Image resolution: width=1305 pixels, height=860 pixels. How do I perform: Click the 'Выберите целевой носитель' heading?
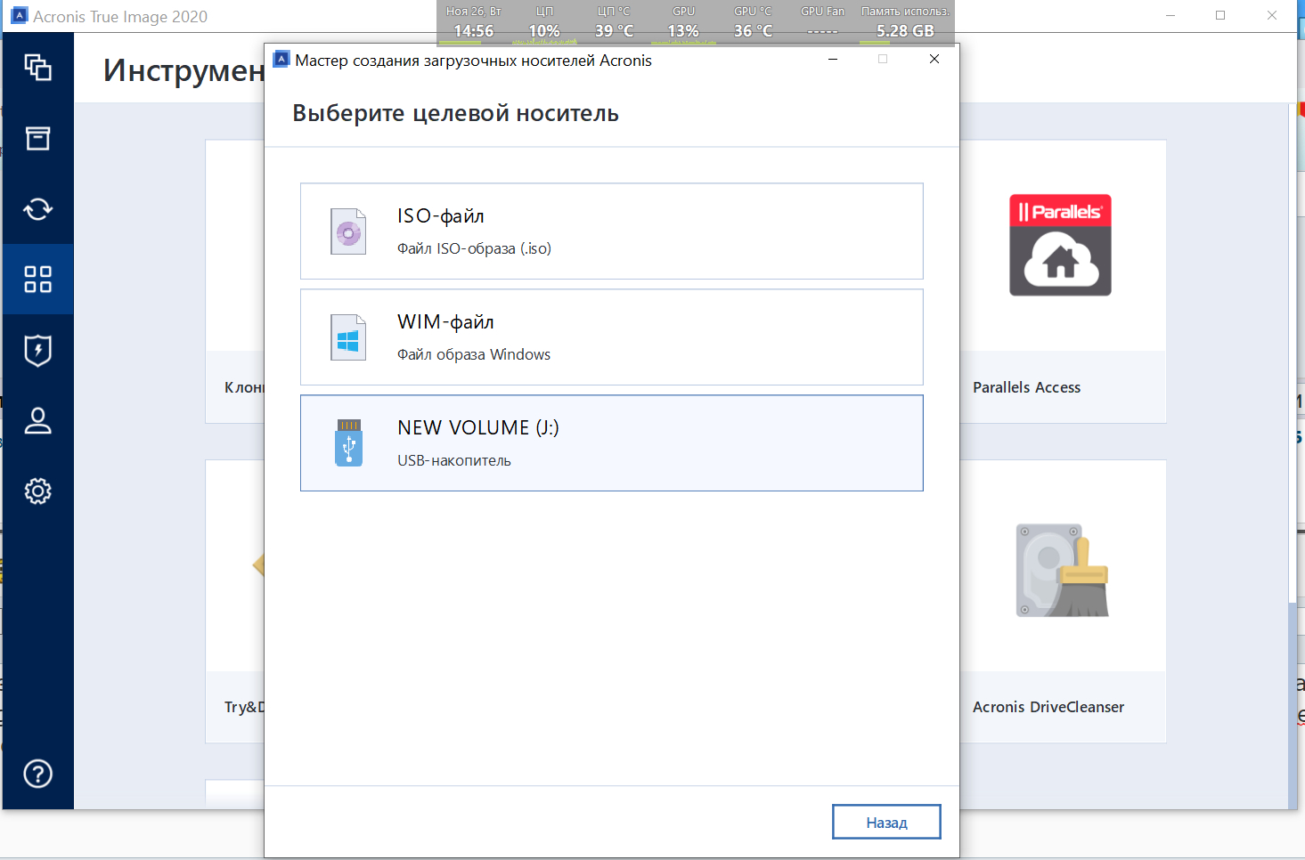pos(455,114)
